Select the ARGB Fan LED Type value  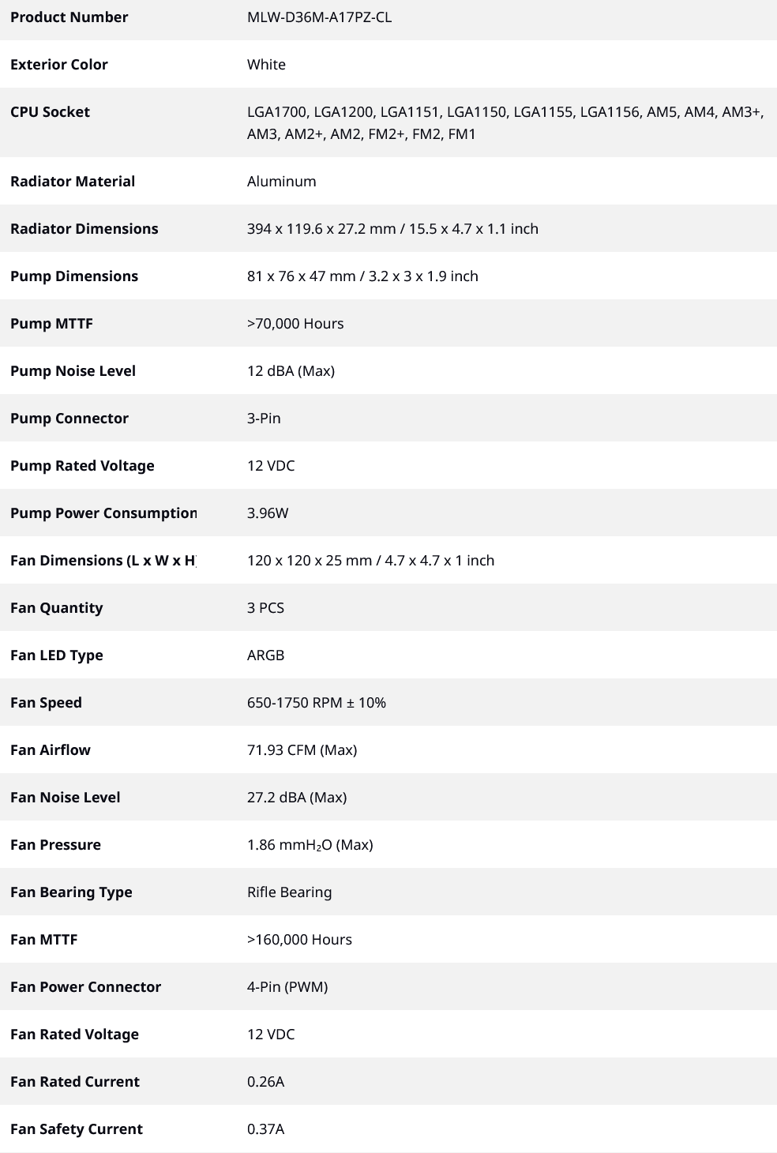point(265,655)
